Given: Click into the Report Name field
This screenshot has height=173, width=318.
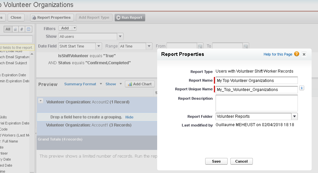Looking at the screenshot, I should coord(256,80).
